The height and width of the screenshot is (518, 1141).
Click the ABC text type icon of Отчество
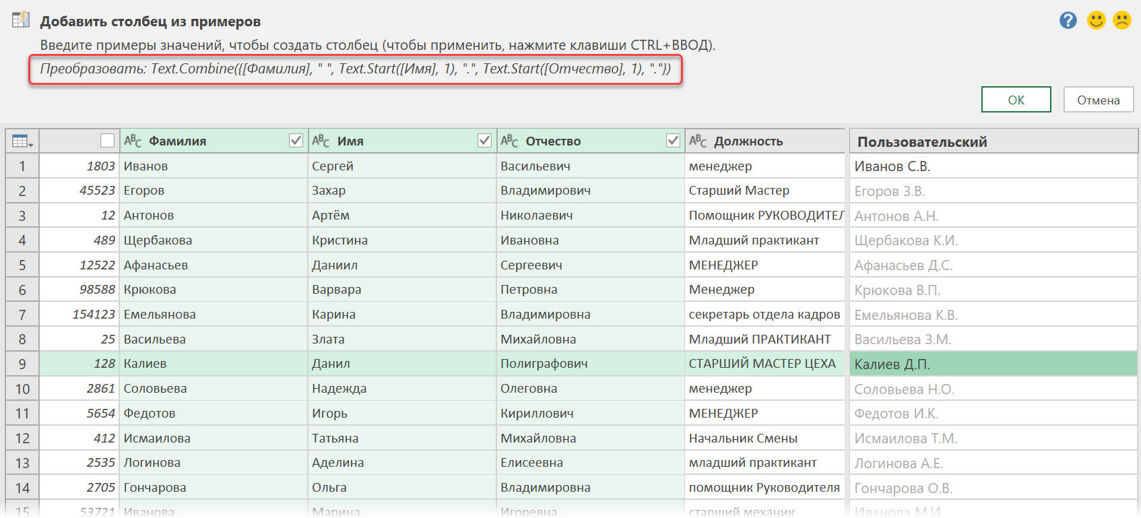tap(509, 141)
